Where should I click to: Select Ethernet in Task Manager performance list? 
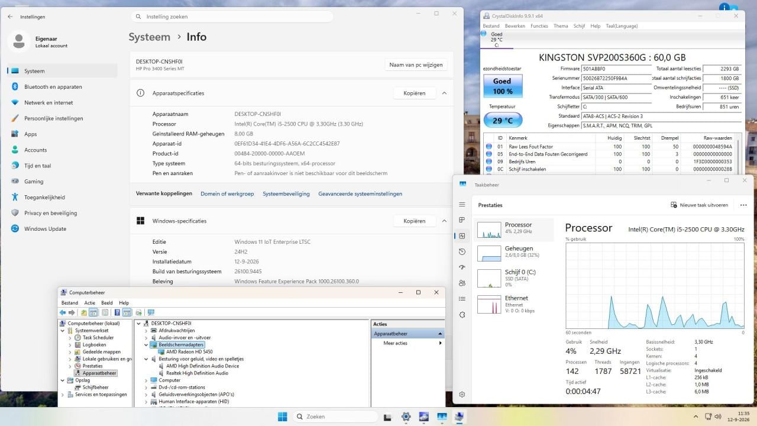point(514,304)
